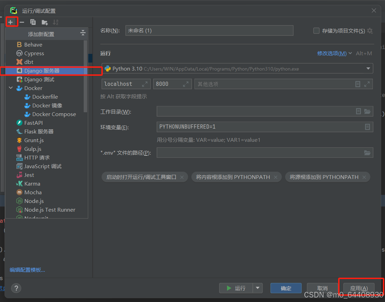Click the help question mark button
Image resolution: width=385 pixels, height=302 pixels.
(16, 288)
